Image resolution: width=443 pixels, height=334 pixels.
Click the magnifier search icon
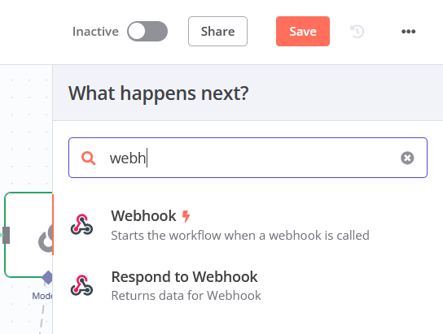pos(88,158)
